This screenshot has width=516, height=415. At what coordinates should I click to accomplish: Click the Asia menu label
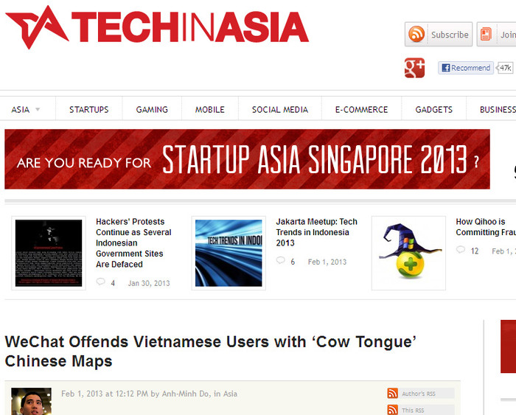[x=21, y=110]
